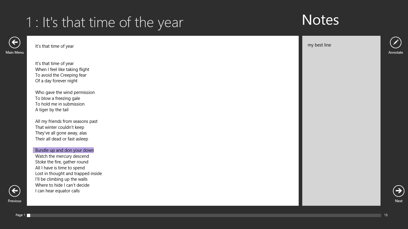Click the 'Notes' panel heading
The image size is (408, 229).
(x=320, y=20)
